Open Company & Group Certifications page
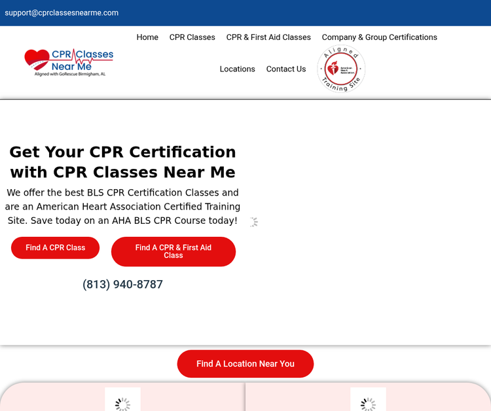This screenshot has height=411, width=491. [379, 37]
